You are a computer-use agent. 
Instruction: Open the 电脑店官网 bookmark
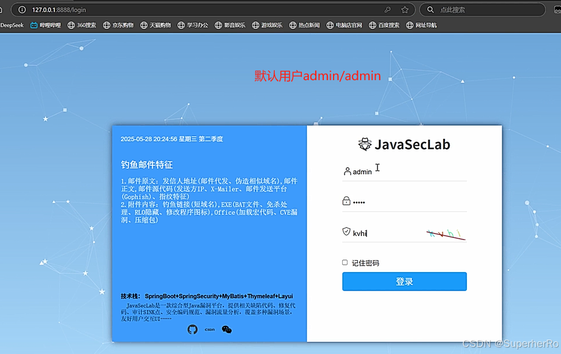[344, 25]
